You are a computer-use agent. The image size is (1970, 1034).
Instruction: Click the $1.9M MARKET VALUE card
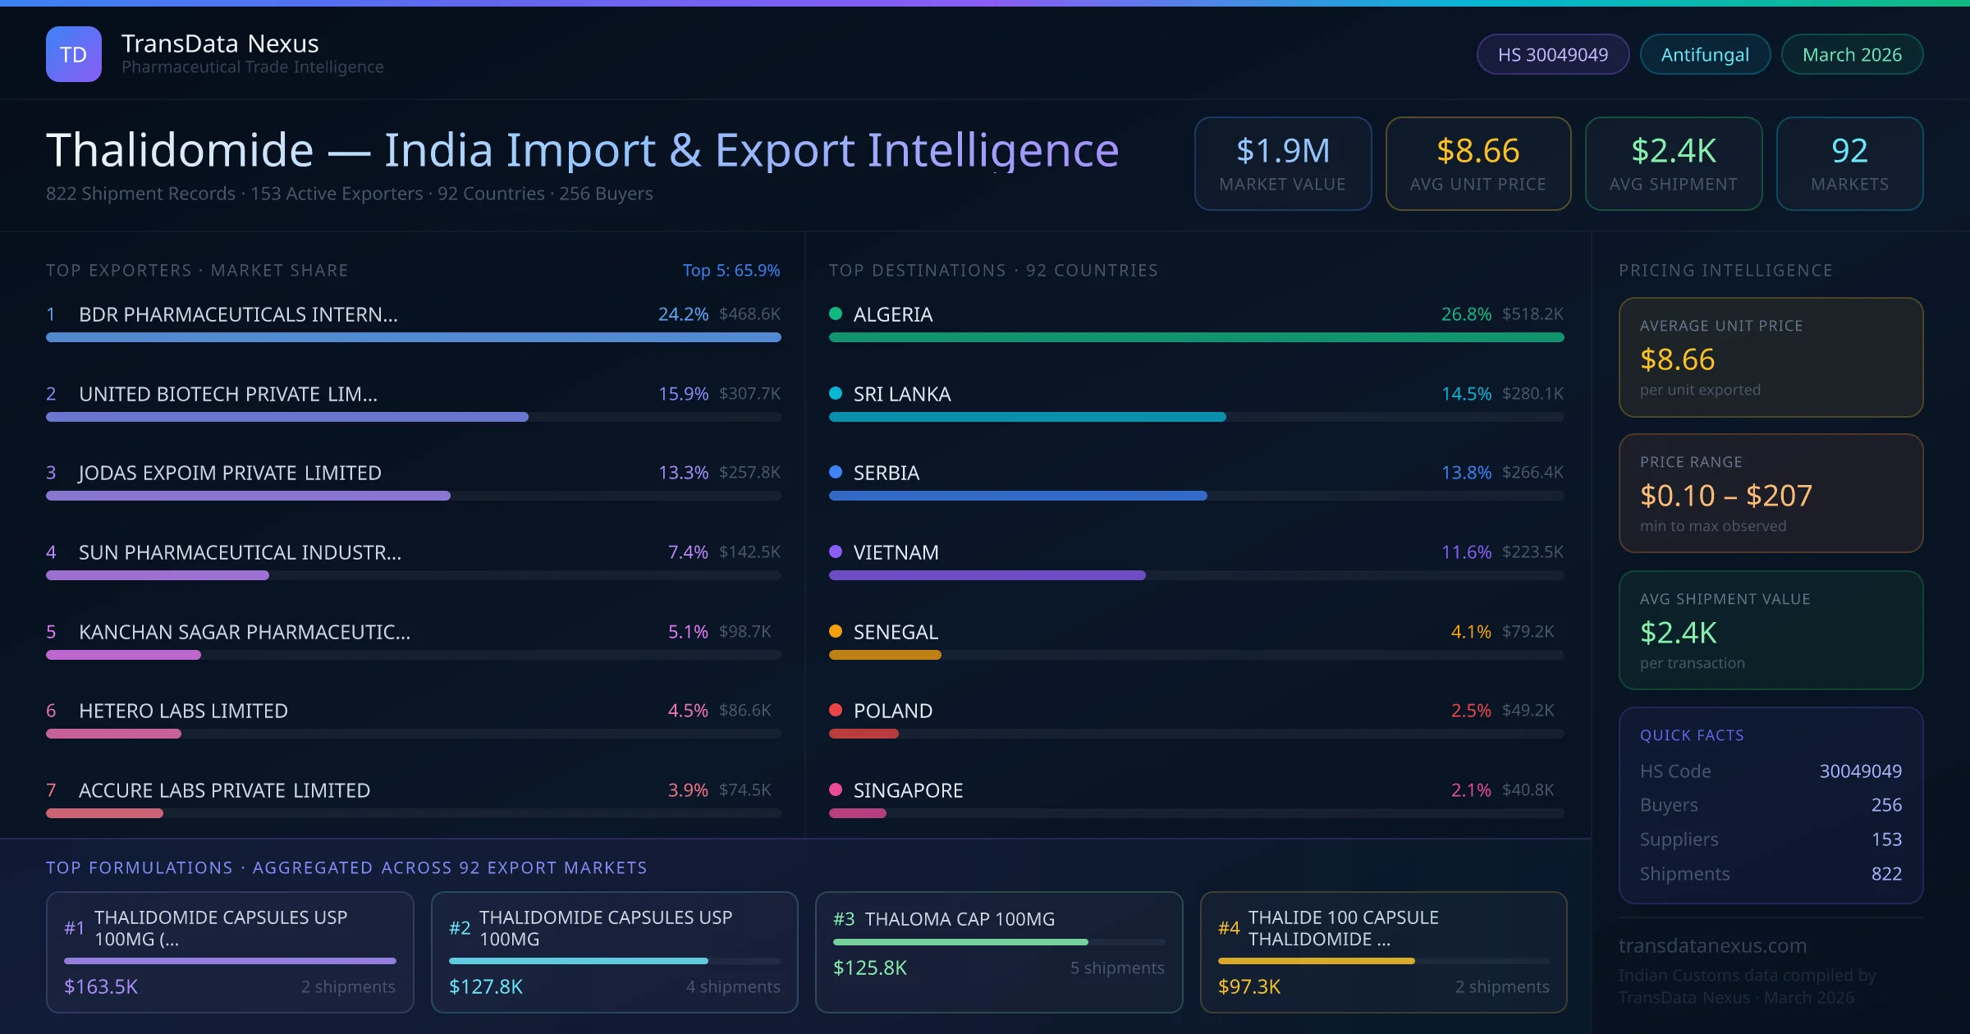(x=1282, y=163)
